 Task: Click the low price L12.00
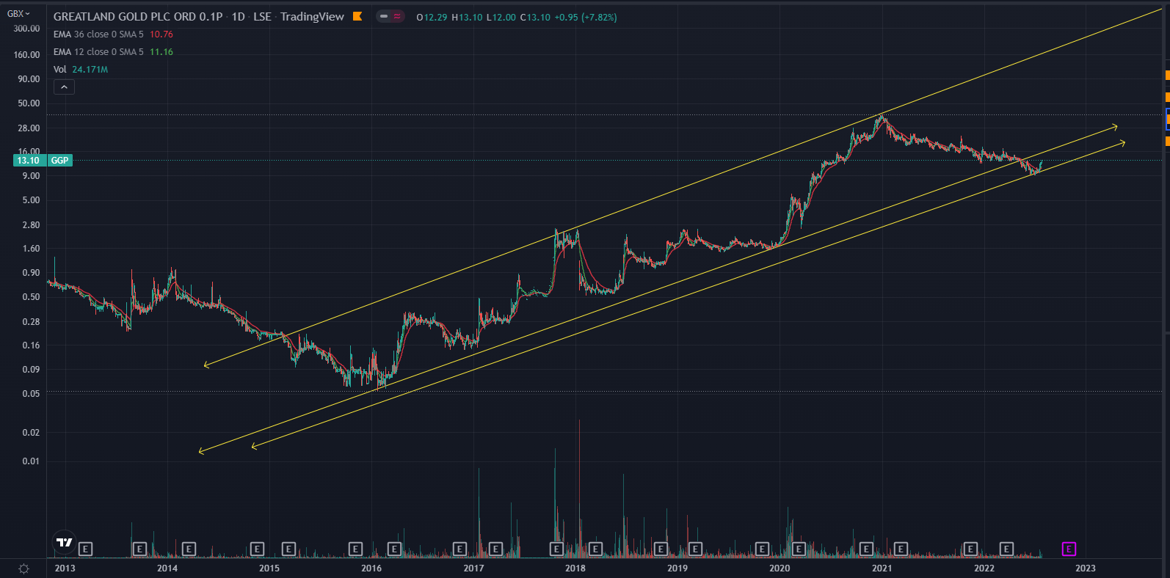click(x=501, y=17)
